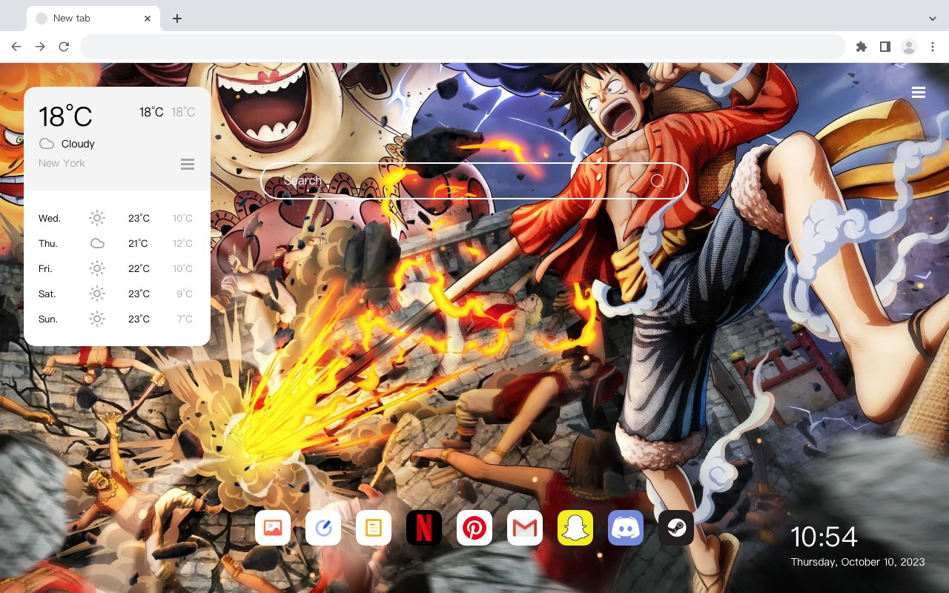
Task: Select the New tab tab
Action: 93,19
